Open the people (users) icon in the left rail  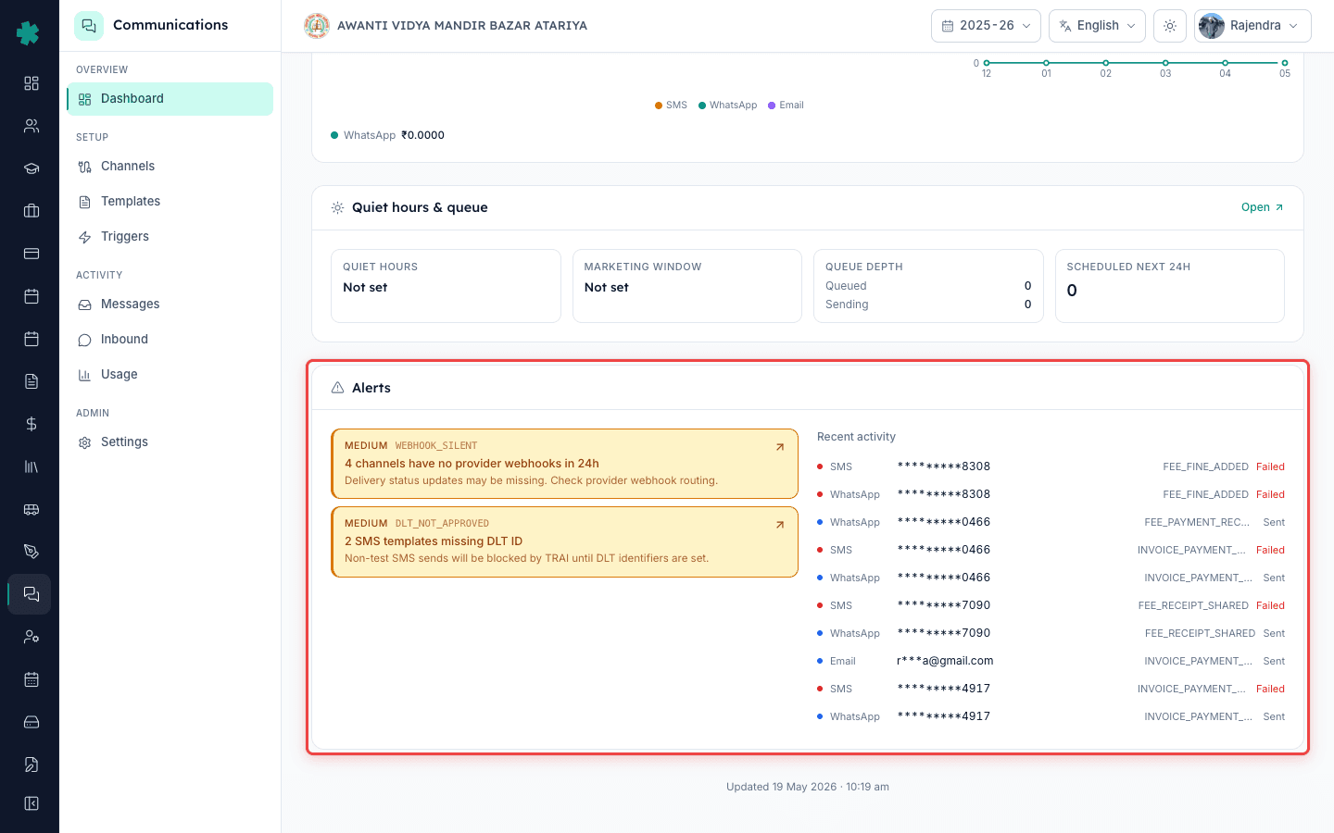31,126
